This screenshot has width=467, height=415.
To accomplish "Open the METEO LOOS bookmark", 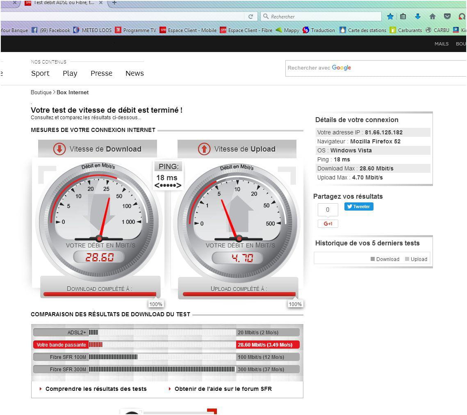I will pos(93,30).
